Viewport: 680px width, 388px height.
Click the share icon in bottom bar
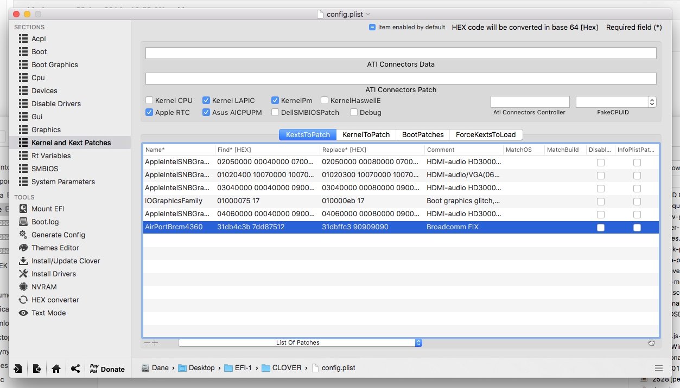[x=75, y=368]
